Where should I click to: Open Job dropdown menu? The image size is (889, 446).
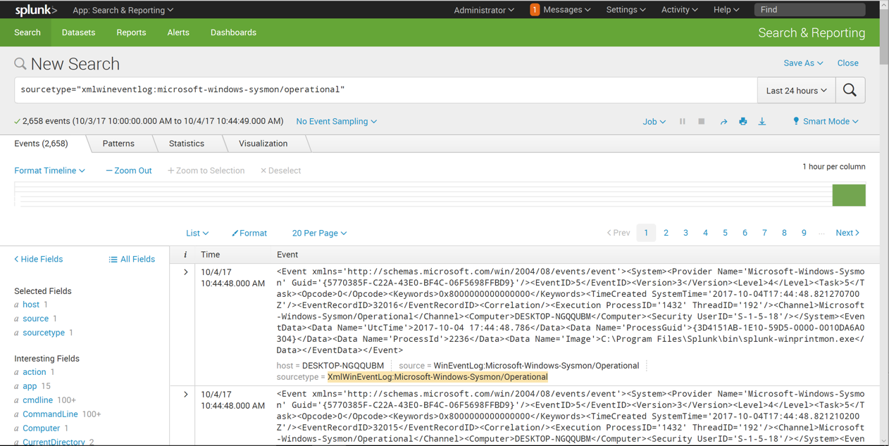tap(654, 121)
